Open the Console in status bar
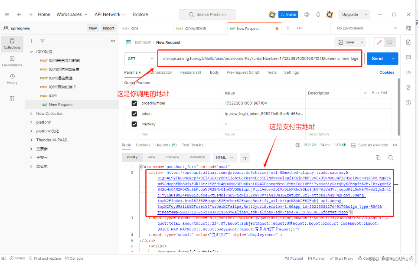The image size is (418, 265). coord(74,258)
